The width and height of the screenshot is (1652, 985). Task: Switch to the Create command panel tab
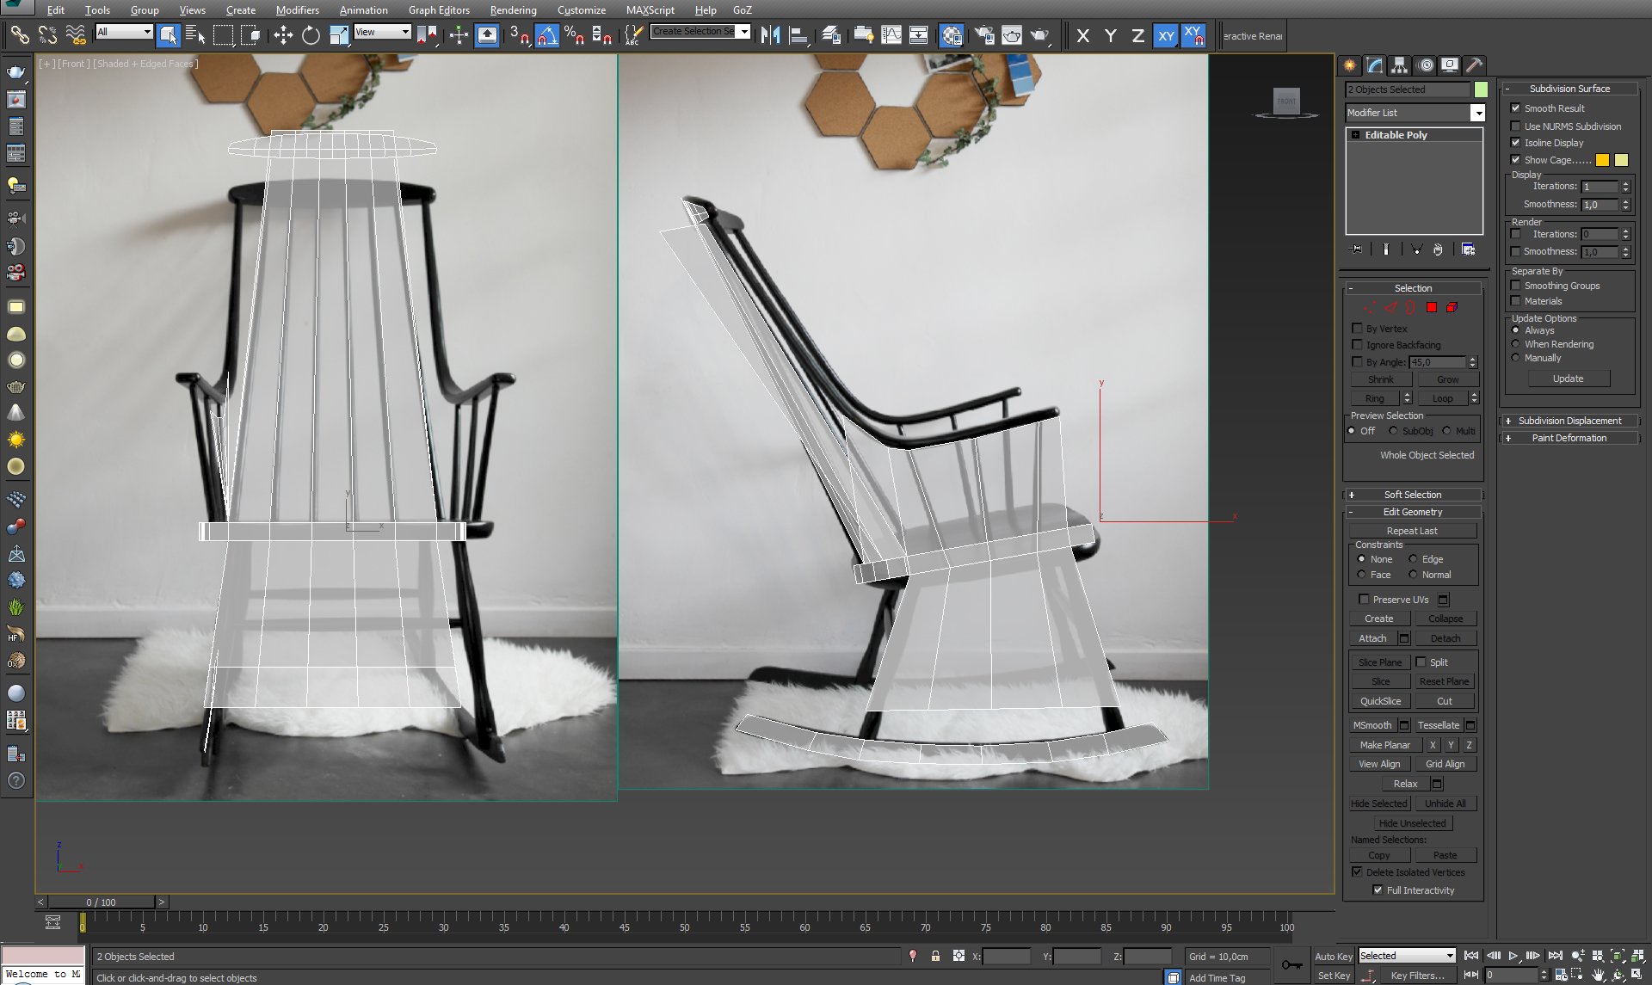coord(1349,65)
